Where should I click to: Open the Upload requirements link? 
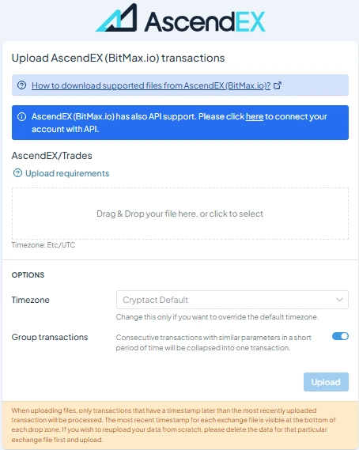tap(67, 173)
